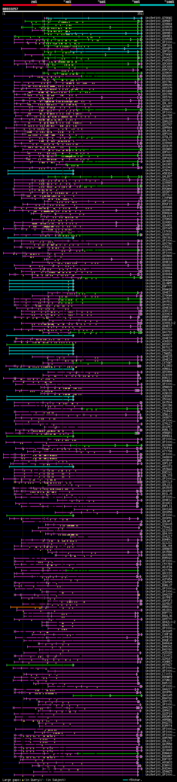The height and width of the screenshot is (782, 177).
Task: Click the UniRef100_Q4LB97 label
Action: click(x=159, y=177)
